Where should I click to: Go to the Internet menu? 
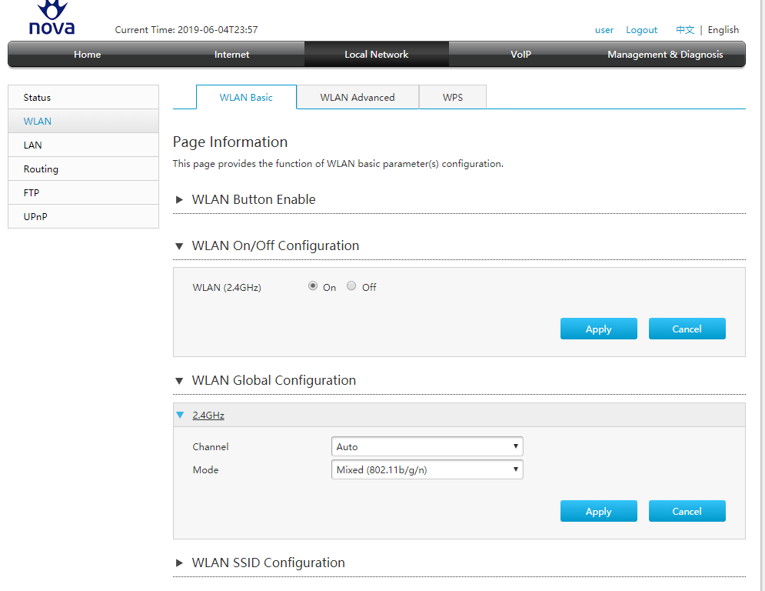(x=231, y=54)
